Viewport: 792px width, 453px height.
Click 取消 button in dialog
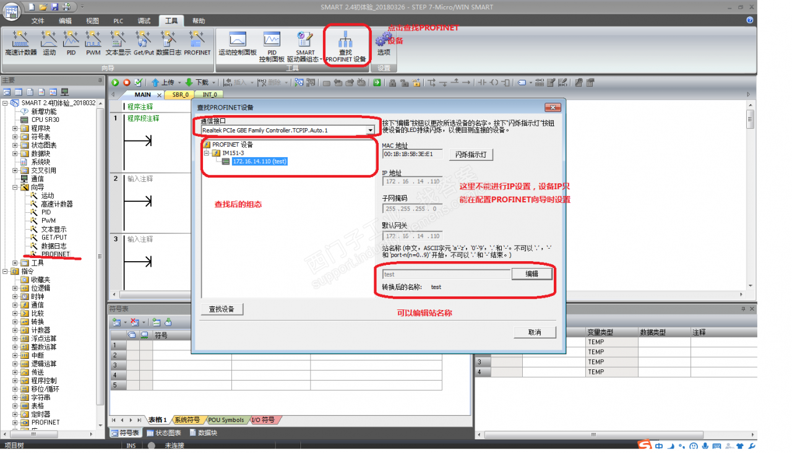click(535, 332)
